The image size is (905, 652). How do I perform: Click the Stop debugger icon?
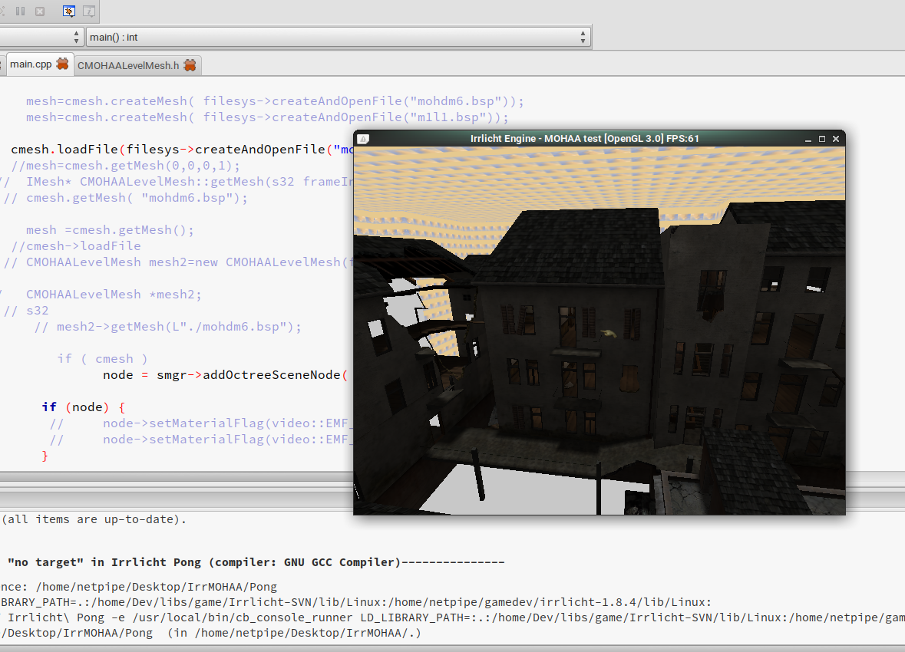tap(40, 11)
